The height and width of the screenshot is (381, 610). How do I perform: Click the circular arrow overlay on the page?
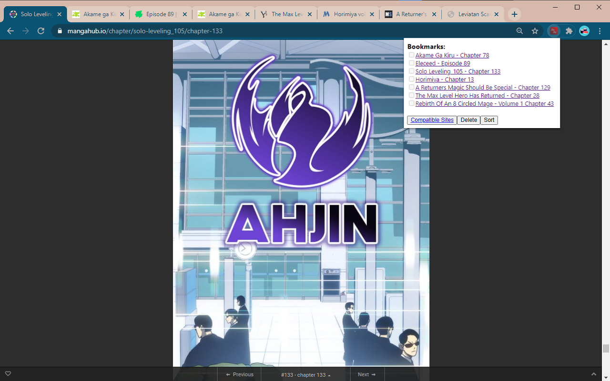(x=245, y=248)
